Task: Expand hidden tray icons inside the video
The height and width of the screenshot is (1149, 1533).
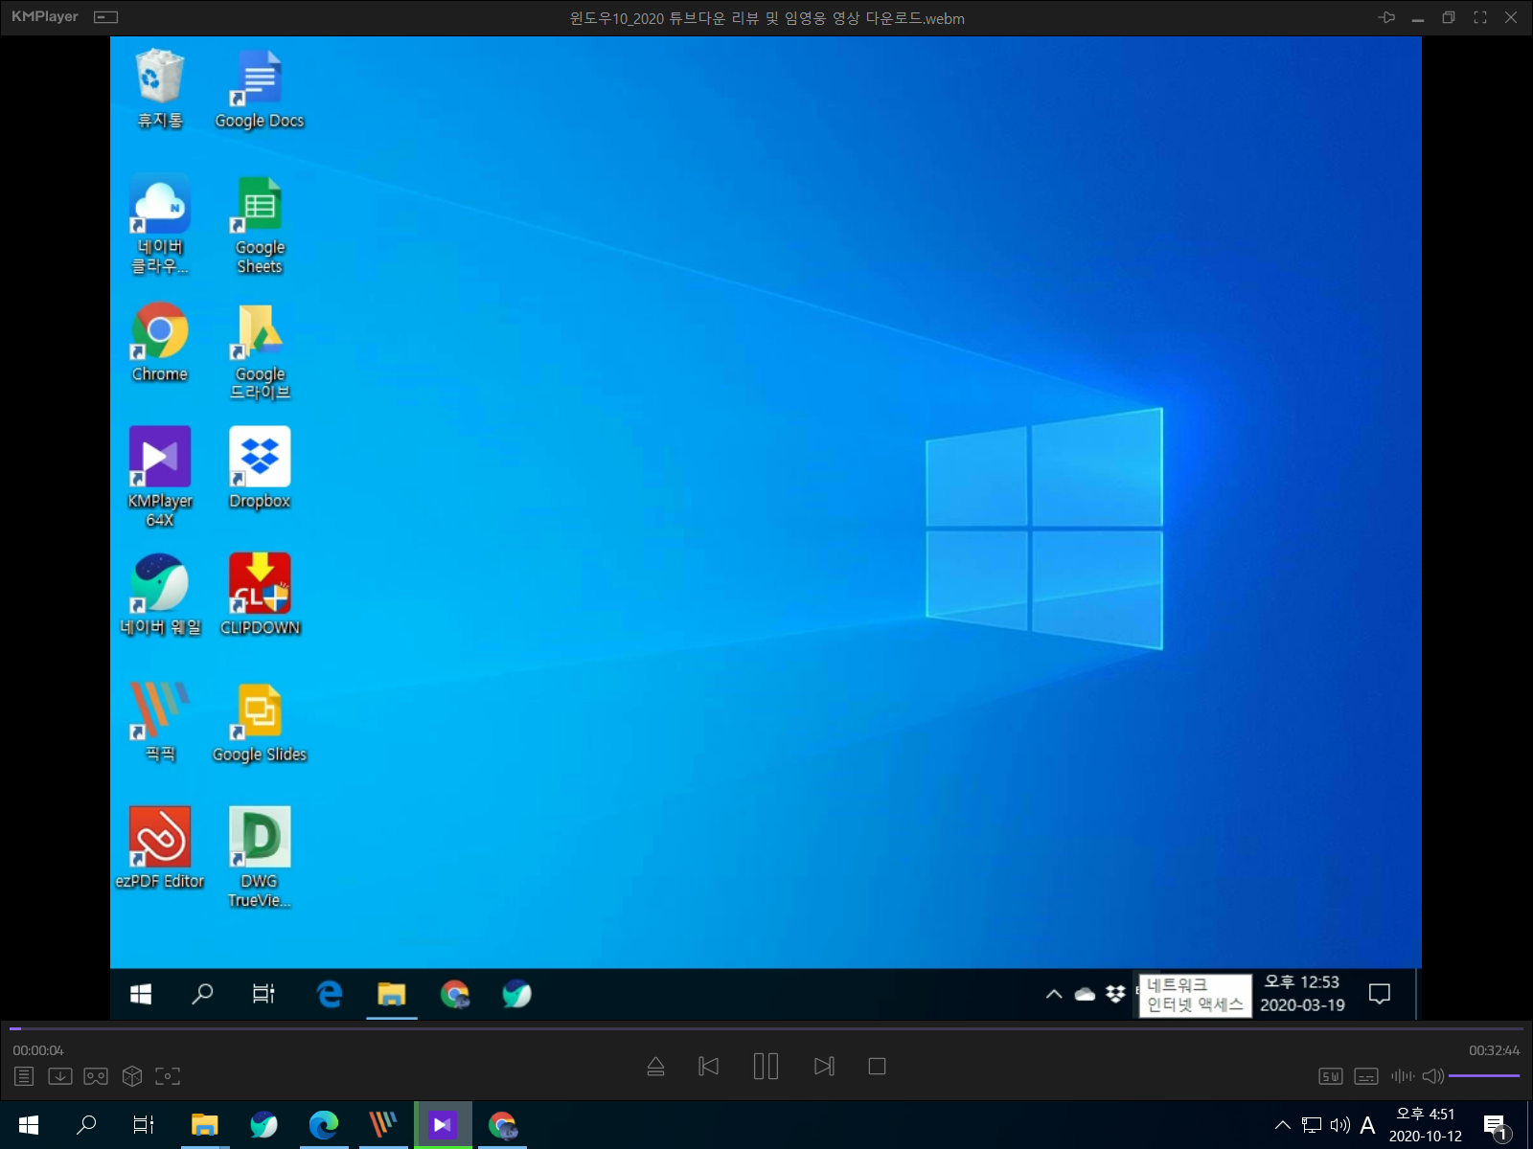Action: point(1054,994)
